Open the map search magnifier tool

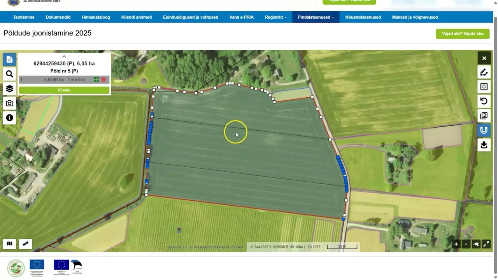pyautogui.click(x=10, y=74)
